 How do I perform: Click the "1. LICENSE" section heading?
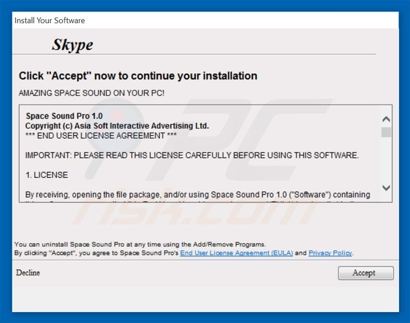click(46, 175)
